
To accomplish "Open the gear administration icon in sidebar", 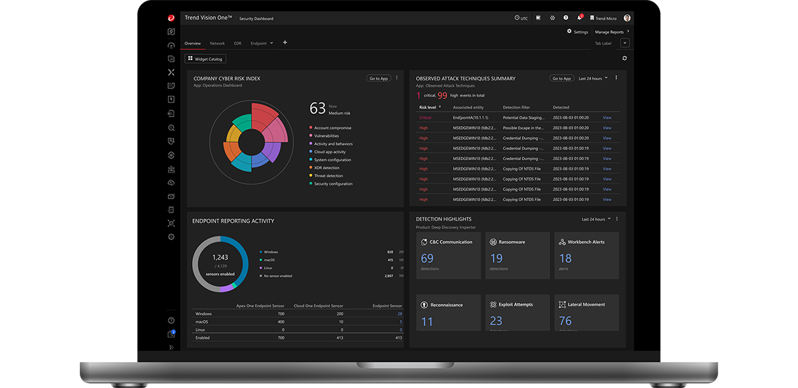I will (171, 237).
